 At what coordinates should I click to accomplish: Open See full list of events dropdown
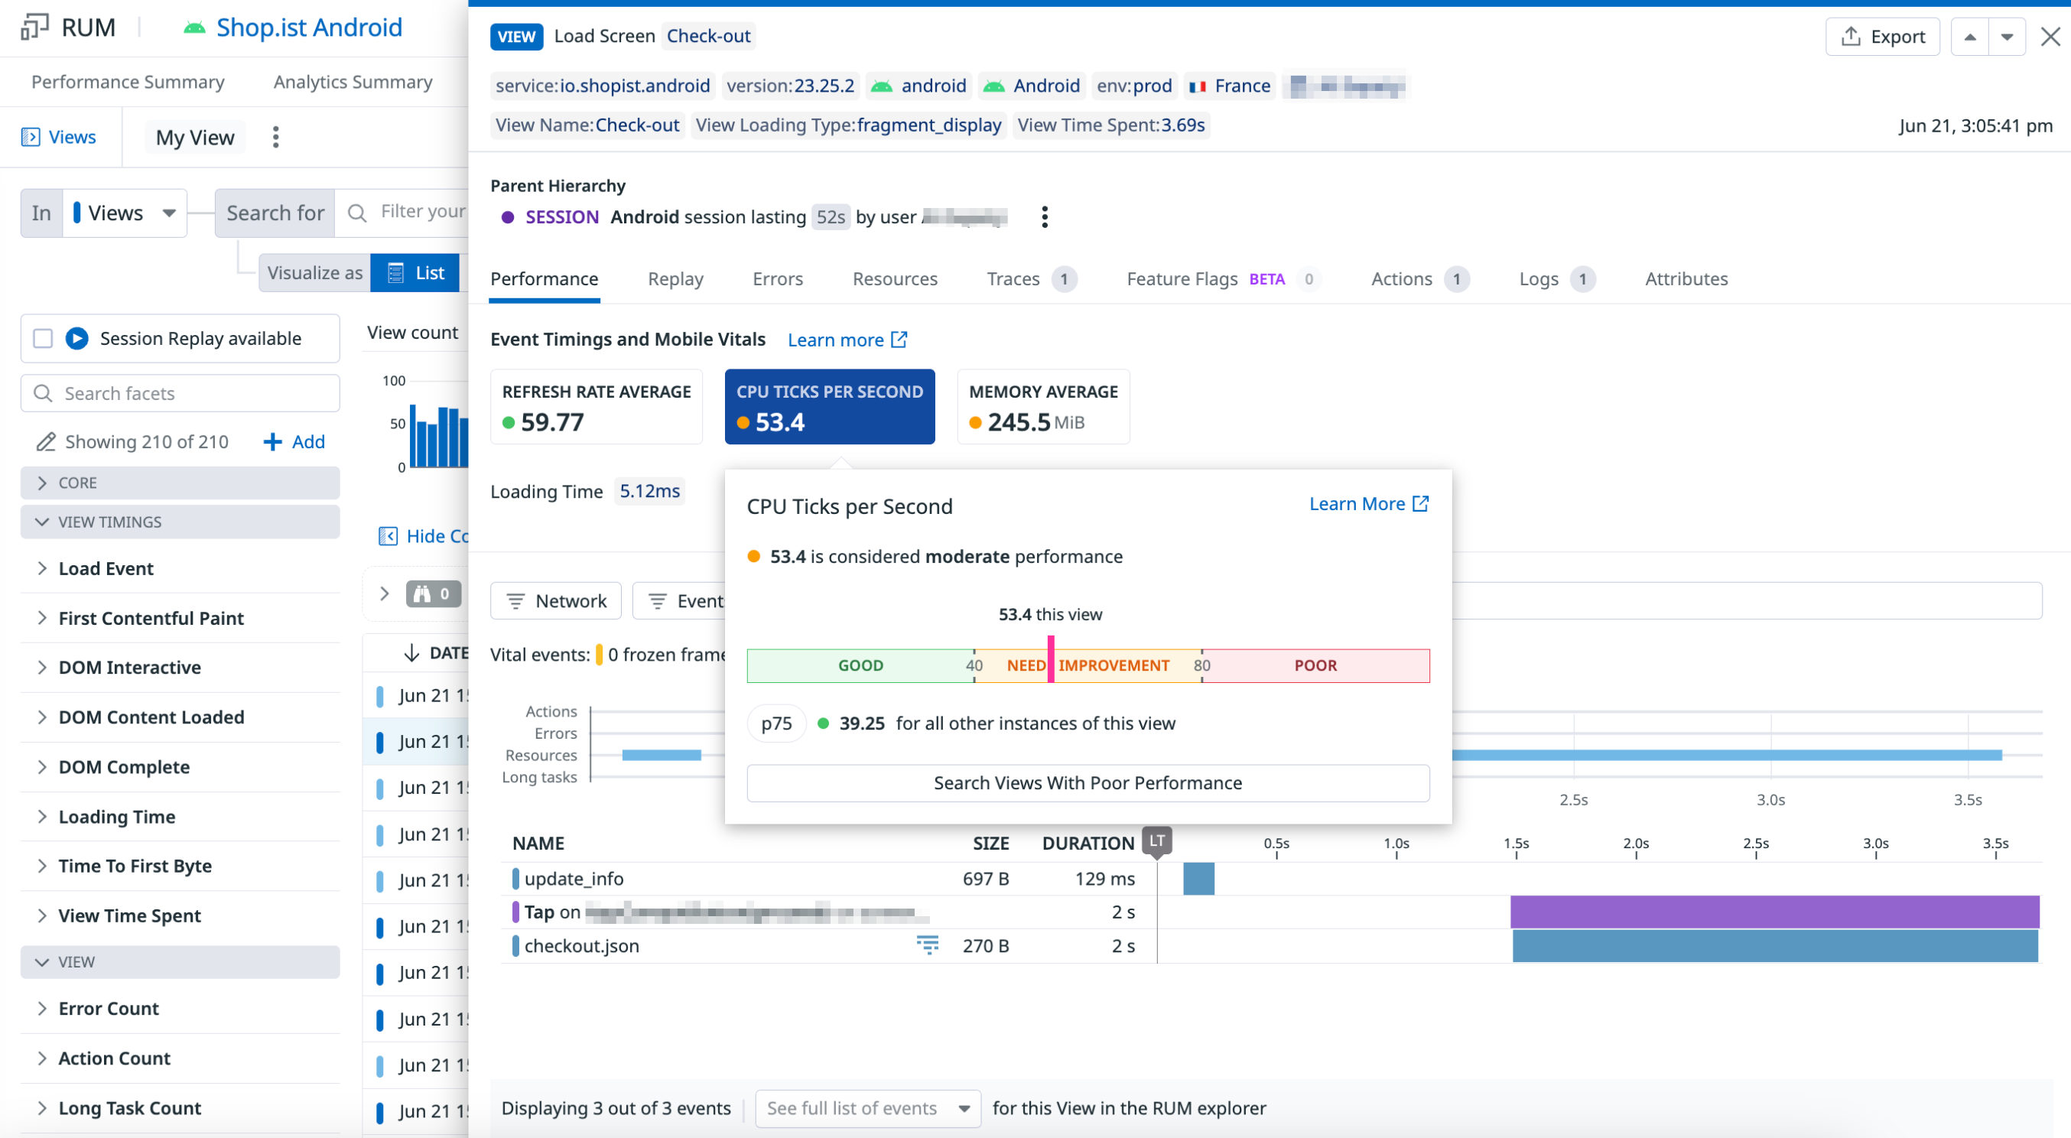pyautogui.click(x=867, y=1108)
